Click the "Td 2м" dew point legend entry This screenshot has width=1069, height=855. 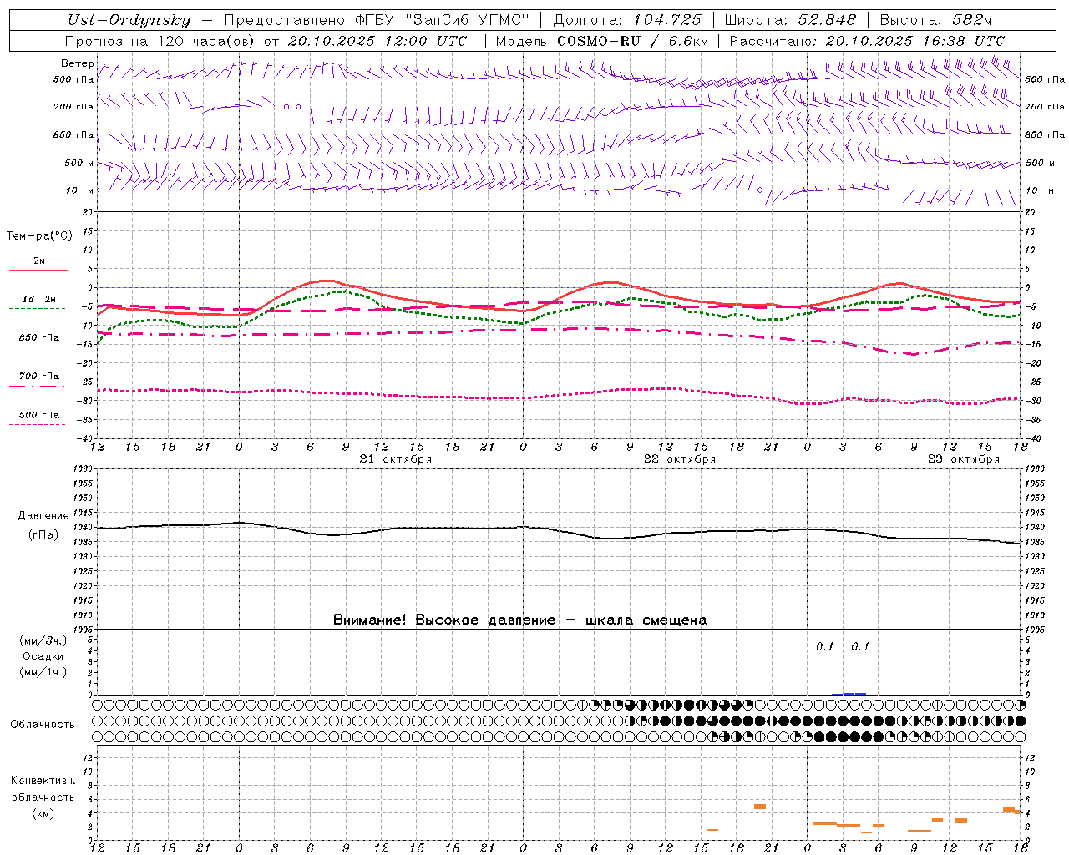[38, 299]
